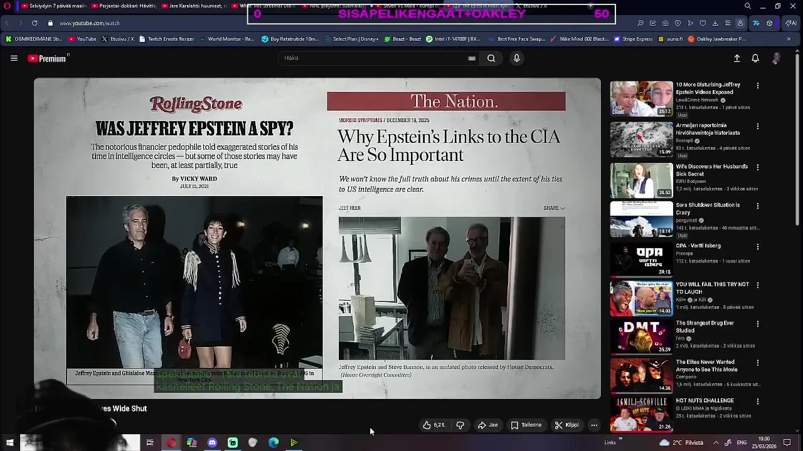The height and width of the screenshot is (451, 803).
Task: Share the video with Jaa button
Action: point(487,425)
